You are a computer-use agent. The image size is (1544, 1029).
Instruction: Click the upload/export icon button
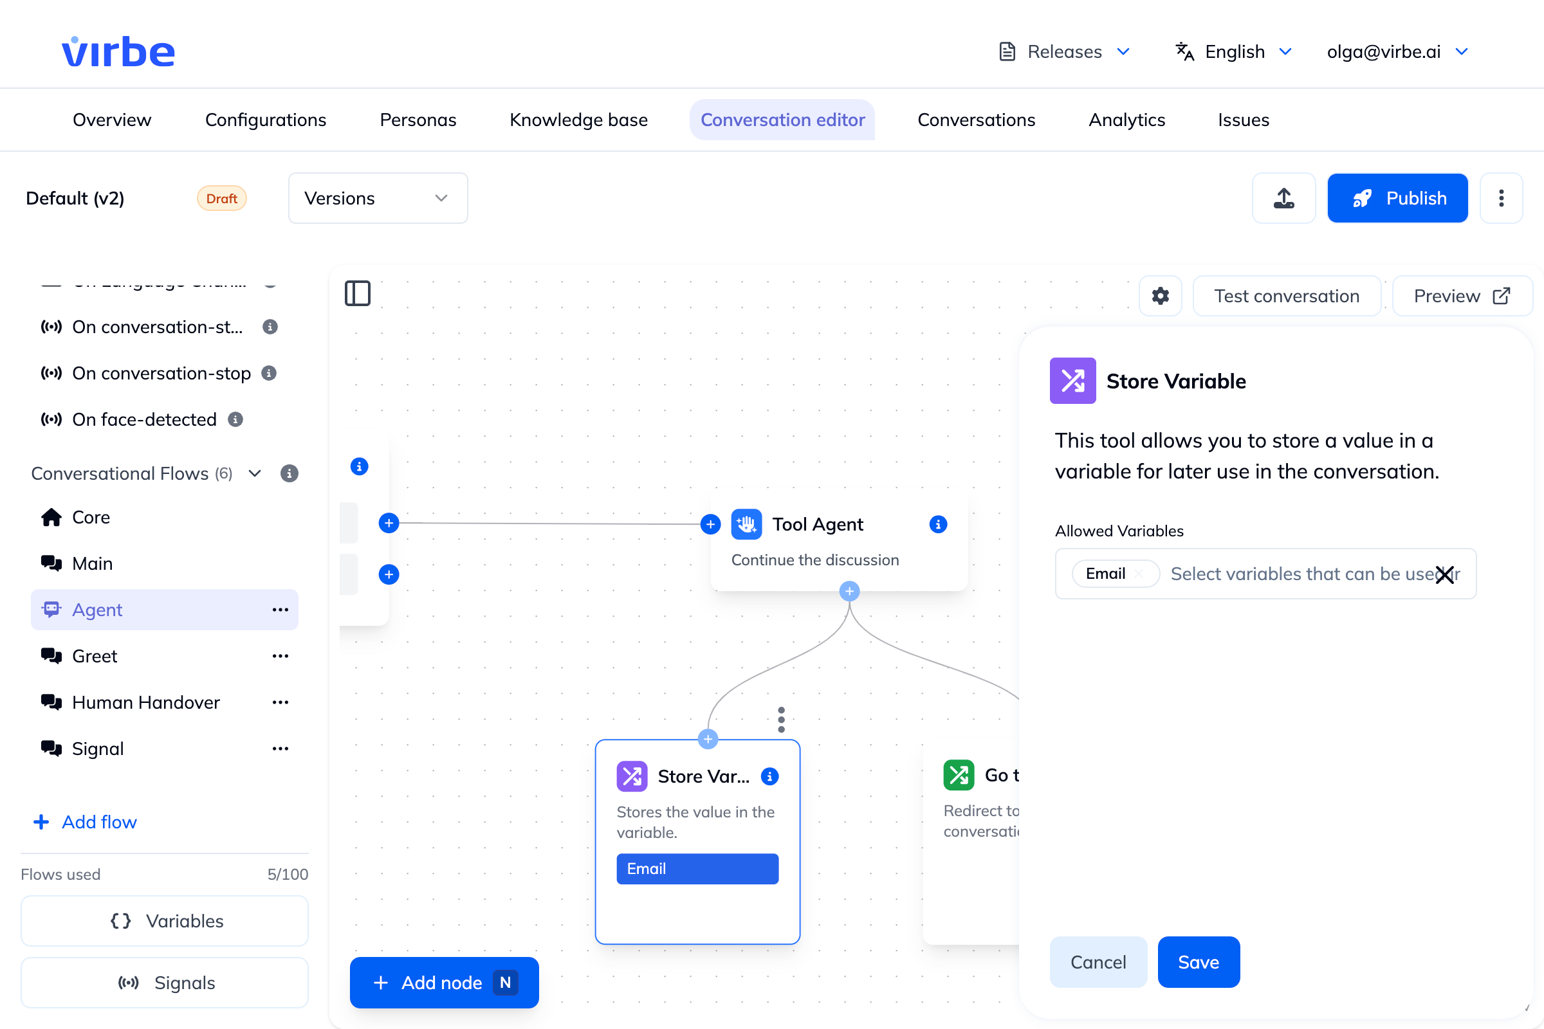click(1283, 198)
